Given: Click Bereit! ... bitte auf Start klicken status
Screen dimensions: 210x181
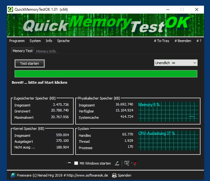Looking at the screenshot, I should point(40,82).
